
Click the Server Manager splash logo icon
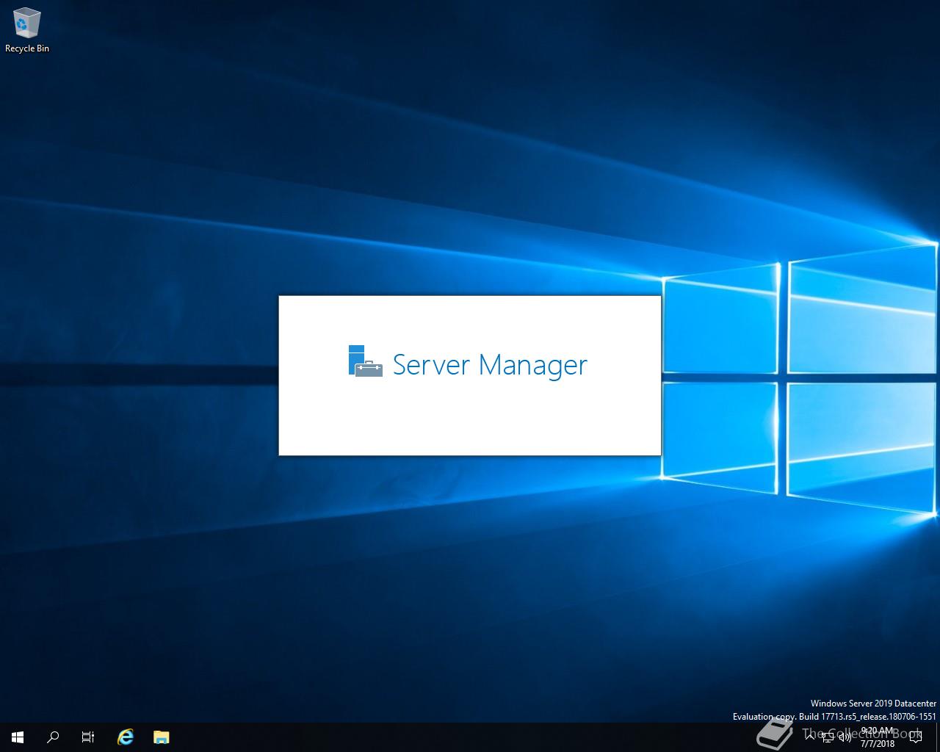click(365, 361)
